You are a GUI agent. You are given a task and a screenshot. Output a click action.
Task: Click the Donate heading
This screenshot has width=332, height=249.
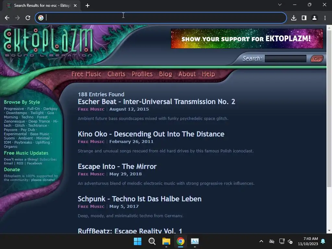point(12,170)
